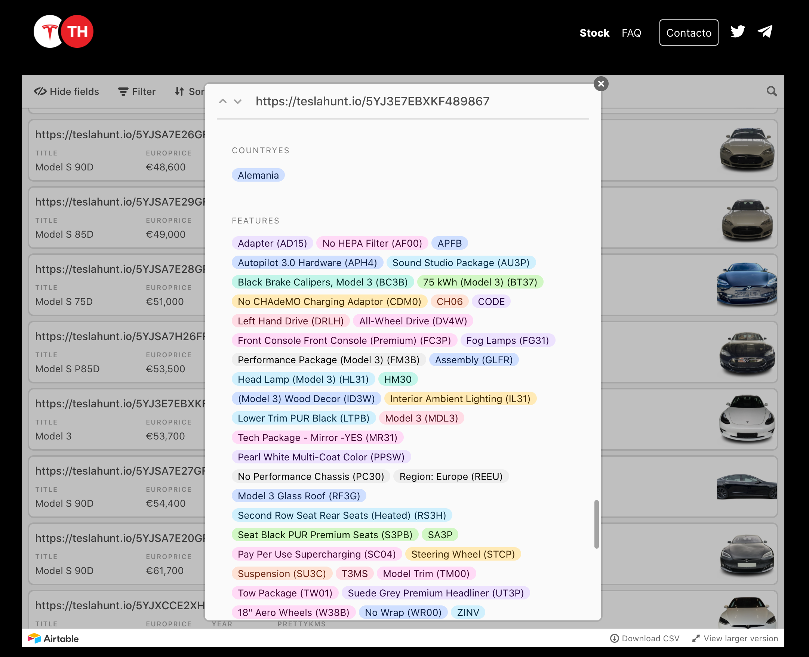
Task: Click the CH06 tag
Action: [x=449, y=302]
